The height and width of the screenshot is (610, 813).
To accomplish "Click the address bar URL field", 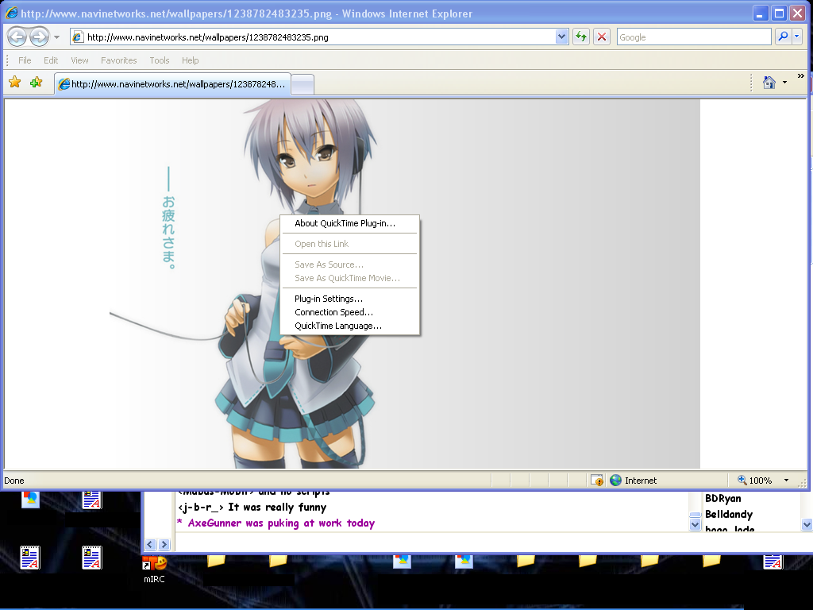I will click(320, 37).
